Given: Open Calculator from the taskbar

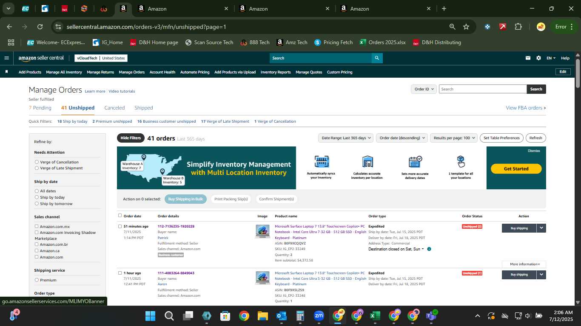Looking at the screenshot, I should pyautogui.click(x=300, y=316).
